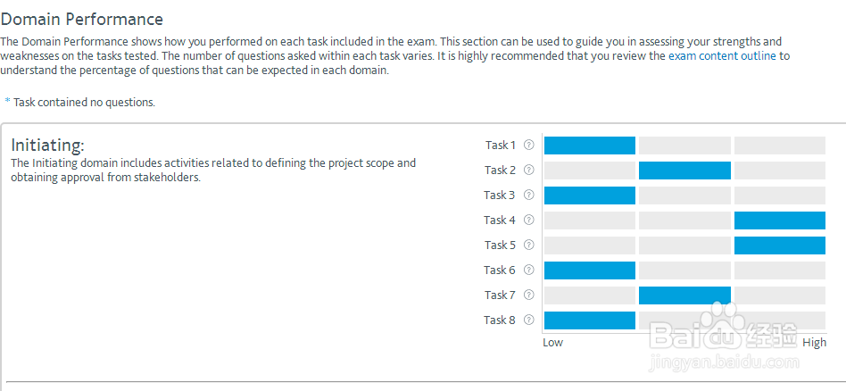Select the Task 4 high performance bar
This screenshot has width=846, height=391.
779,220
